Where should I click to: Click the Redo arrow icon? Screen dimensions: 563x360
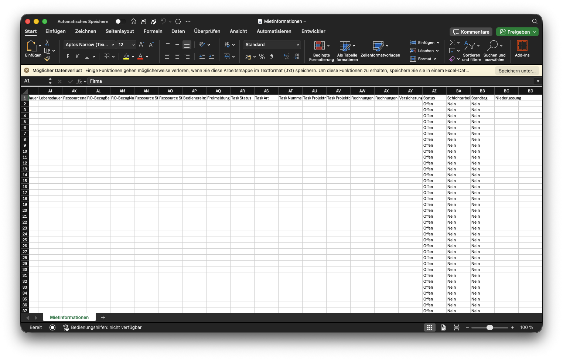point(178,21)
